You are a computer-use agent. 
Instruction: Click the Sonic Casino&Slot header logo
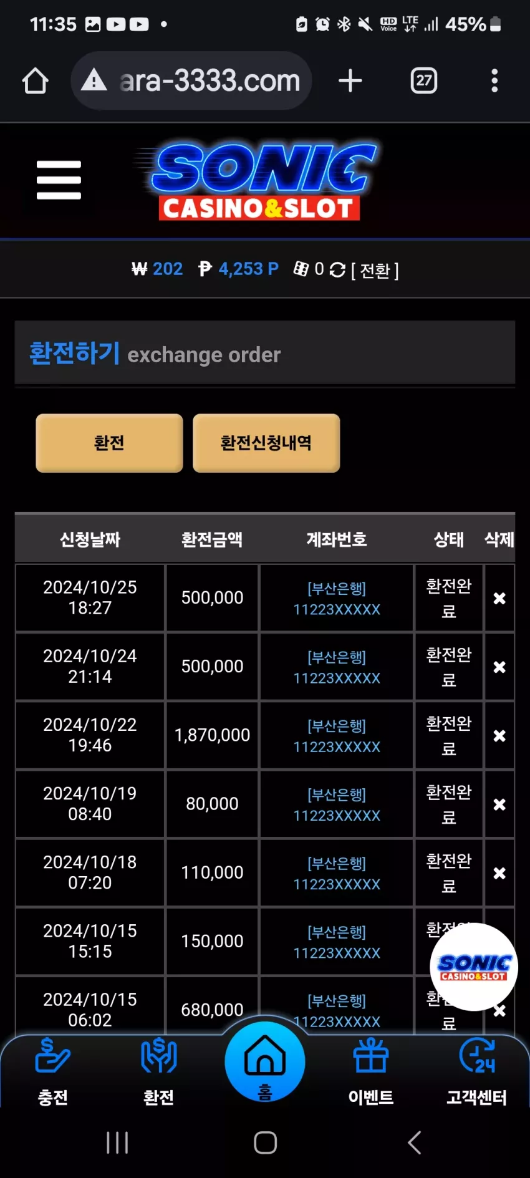coord(258,181)
